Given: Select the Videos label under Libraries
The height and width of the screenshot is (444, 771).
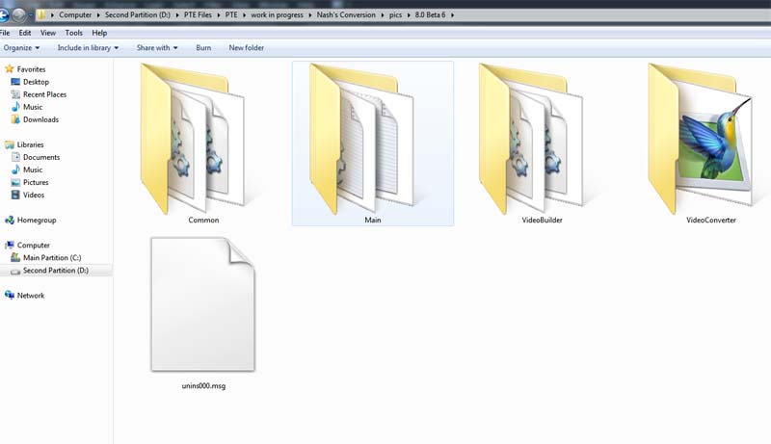Looking at the screenshot, I should pyautogui.click(x=34, y=195).
